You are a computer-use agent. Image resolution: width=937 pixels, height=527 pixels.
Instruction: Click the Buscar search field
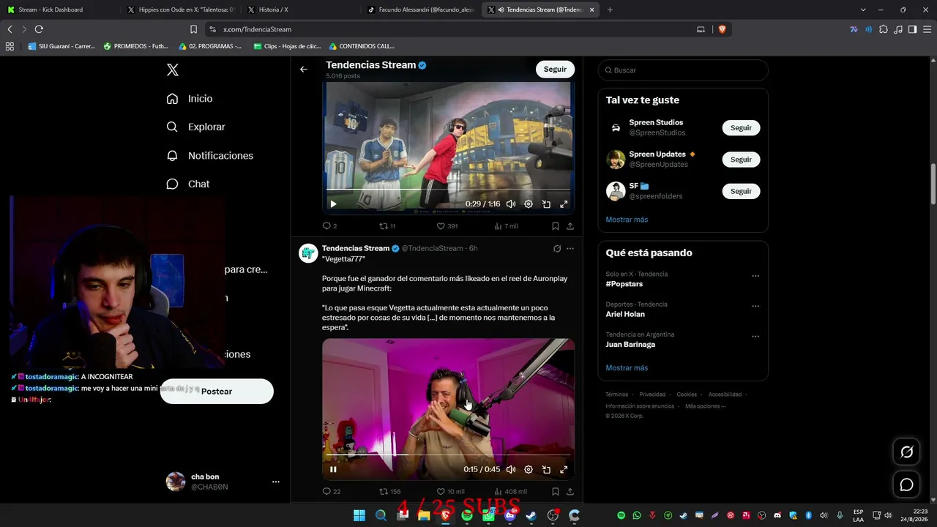pos(683,70)
